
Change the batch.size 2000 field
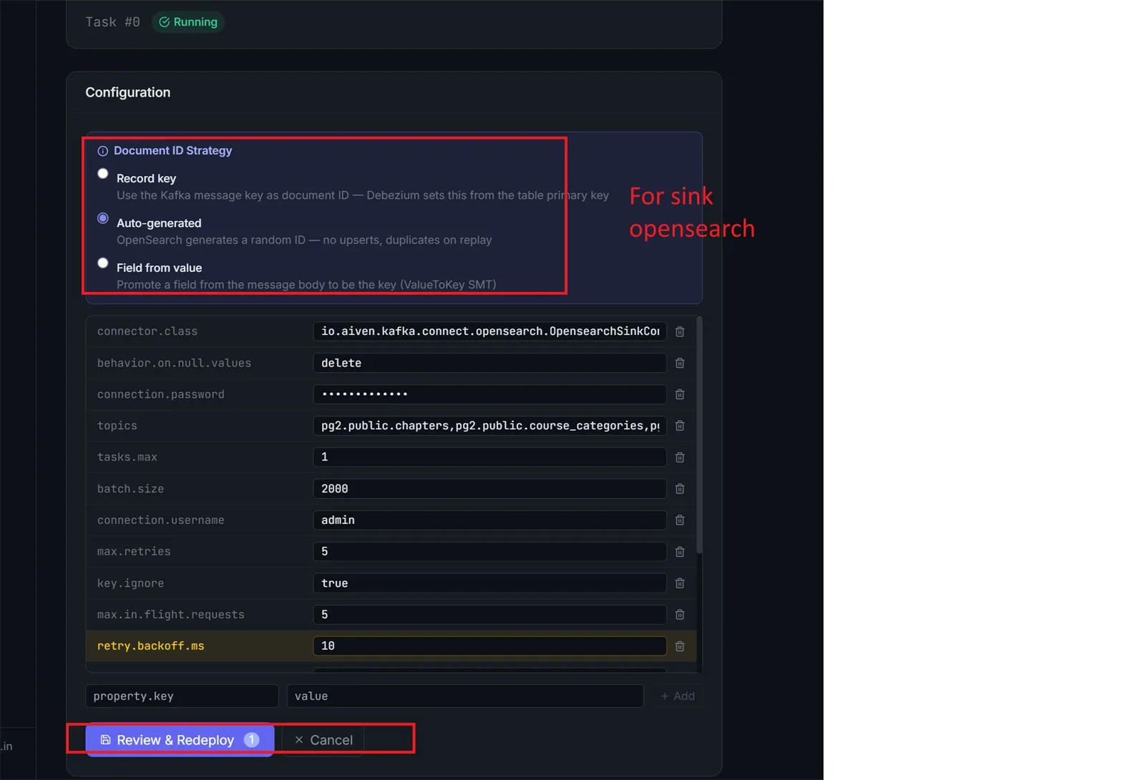pyautogui.click(x=489, y=489)
